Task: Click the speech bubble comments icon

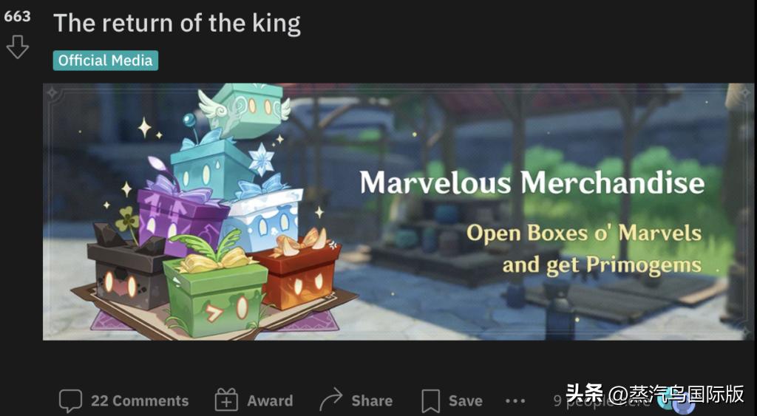Action: point(70,400)
